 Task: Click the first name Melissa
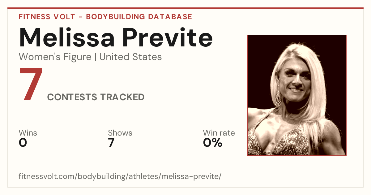pos(67,37)
